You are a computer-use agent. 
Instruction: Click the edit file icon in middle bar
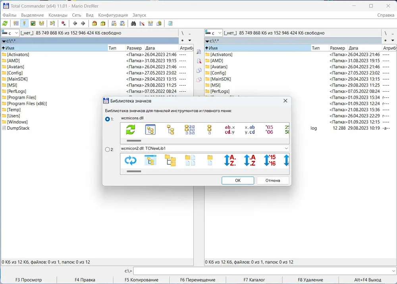(199, 61)
